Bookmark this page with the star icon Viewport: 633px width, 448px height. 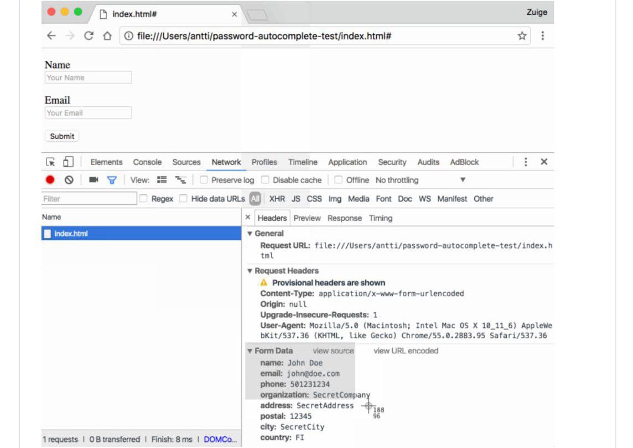pyautogui.click(x=522, y=36)
